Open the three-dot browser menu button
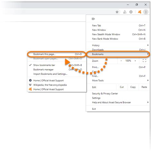This screenshot has height=152, width=152. pos(146,12)
